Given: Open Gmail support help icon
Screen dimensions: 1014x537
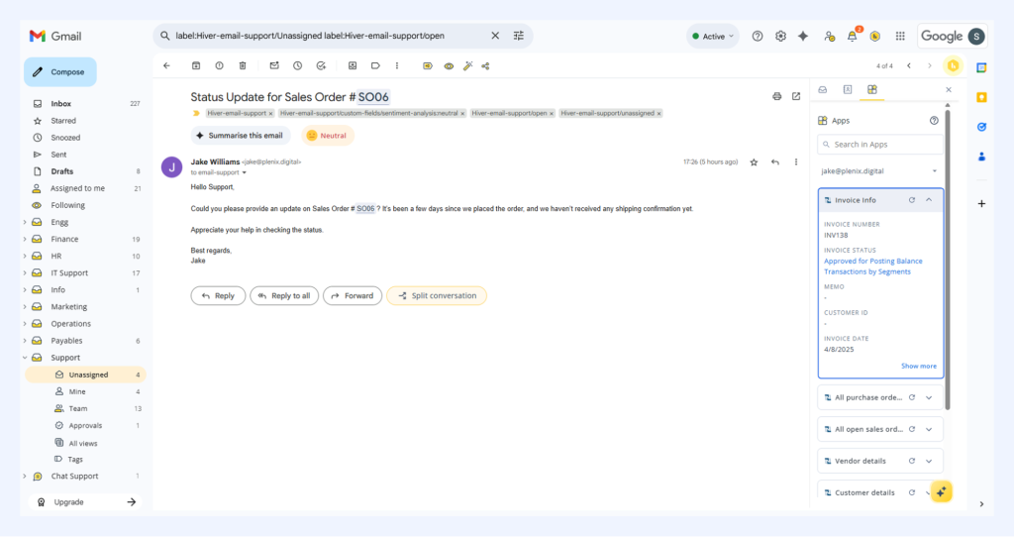Looking at the screenshot, I should point(758,37).
